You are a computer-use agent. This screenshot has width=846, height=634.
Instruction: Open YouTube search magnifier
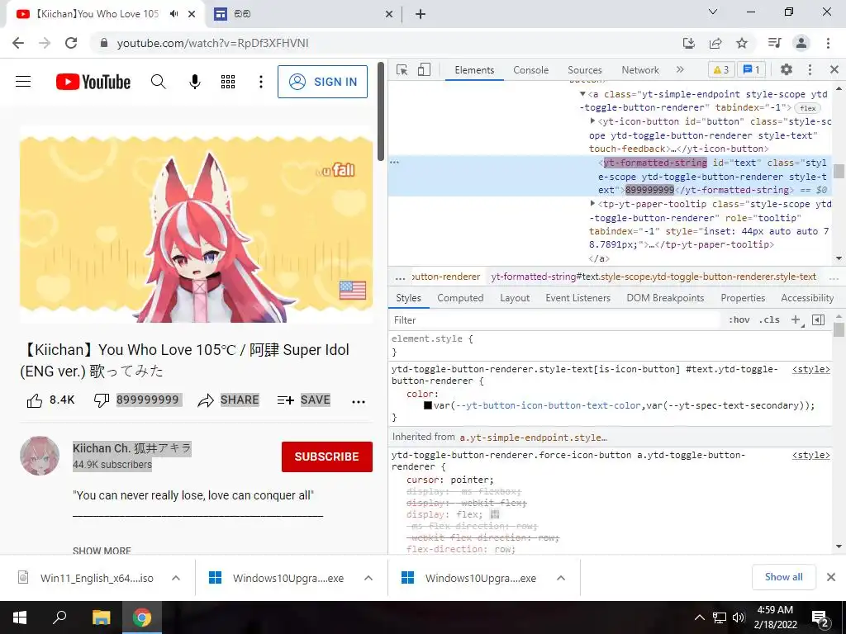coord(158,82)
